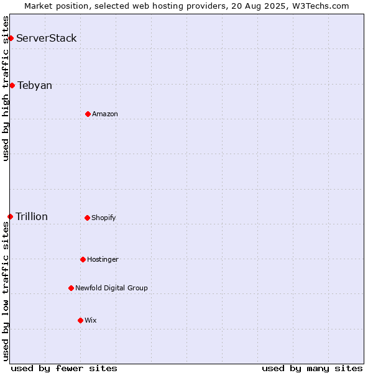Viewport: 373px width, 373px height.
Task: Select the 'Tebyan' label text
Action: click(35, 85)
